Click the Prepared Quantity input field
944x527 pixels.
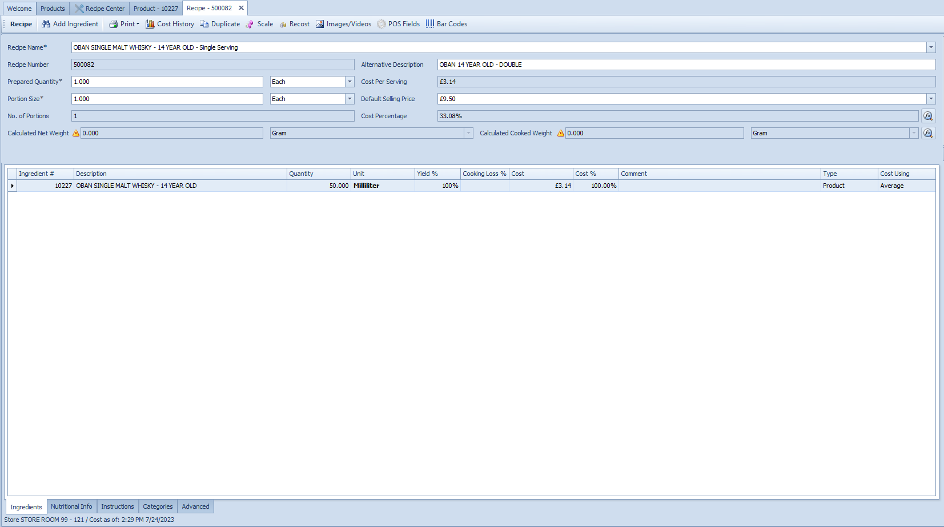tap(167, 82)
